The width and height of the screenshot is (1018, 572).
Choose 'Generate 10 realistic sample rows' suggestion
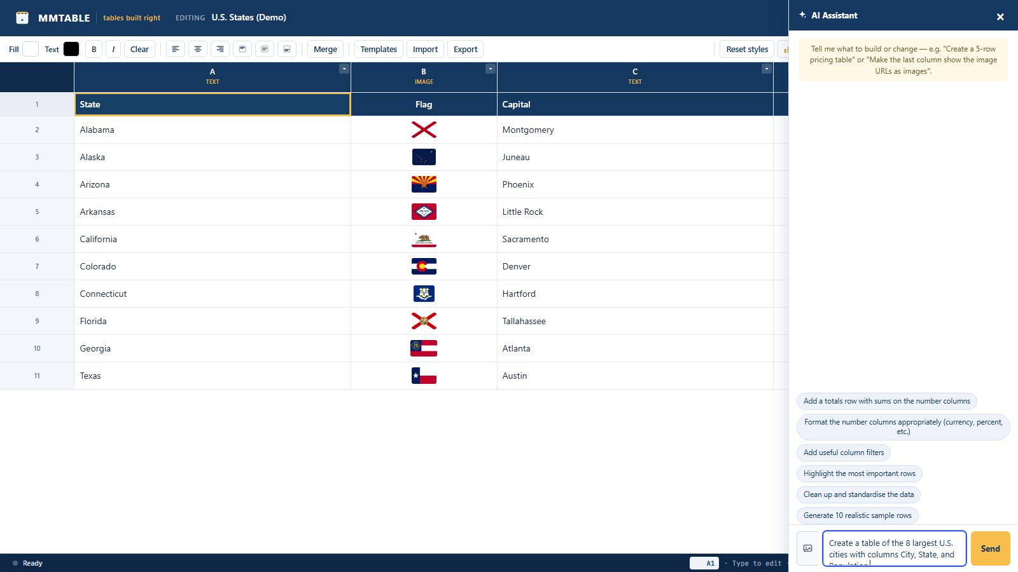point(857,515)
